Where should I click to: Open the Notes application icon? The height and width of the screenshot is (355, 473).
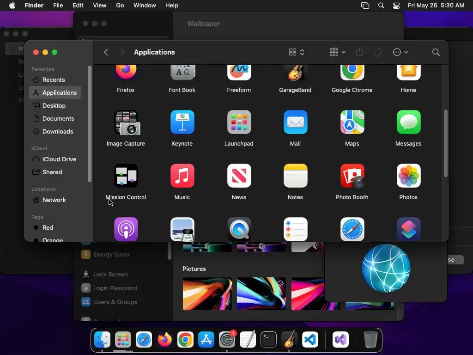coord(295,176)
